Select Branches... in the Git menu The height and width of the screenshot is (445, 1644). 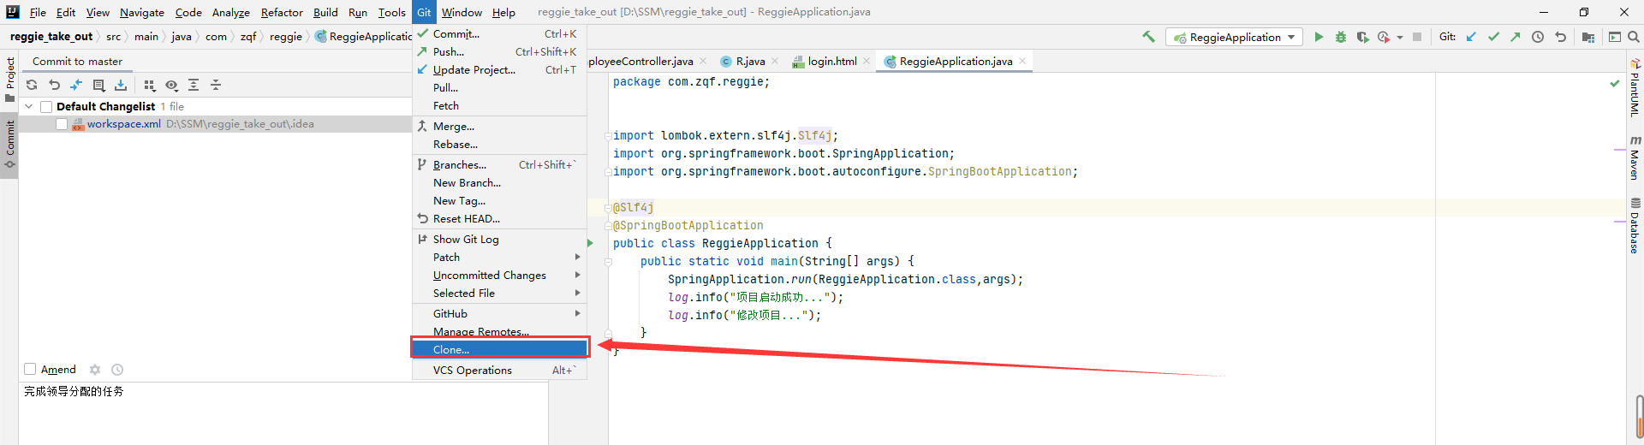(499, 164)
